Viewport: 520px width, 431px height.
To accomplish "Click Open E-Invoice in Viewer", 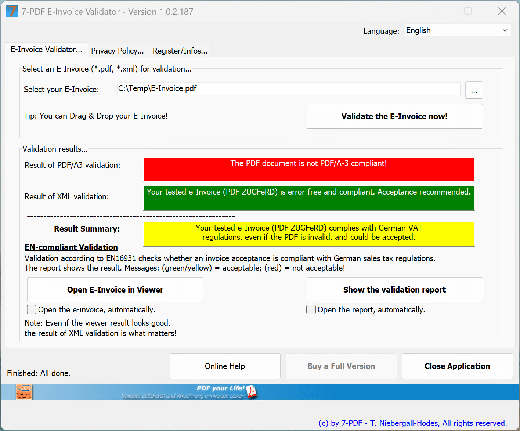I will 115,290.
